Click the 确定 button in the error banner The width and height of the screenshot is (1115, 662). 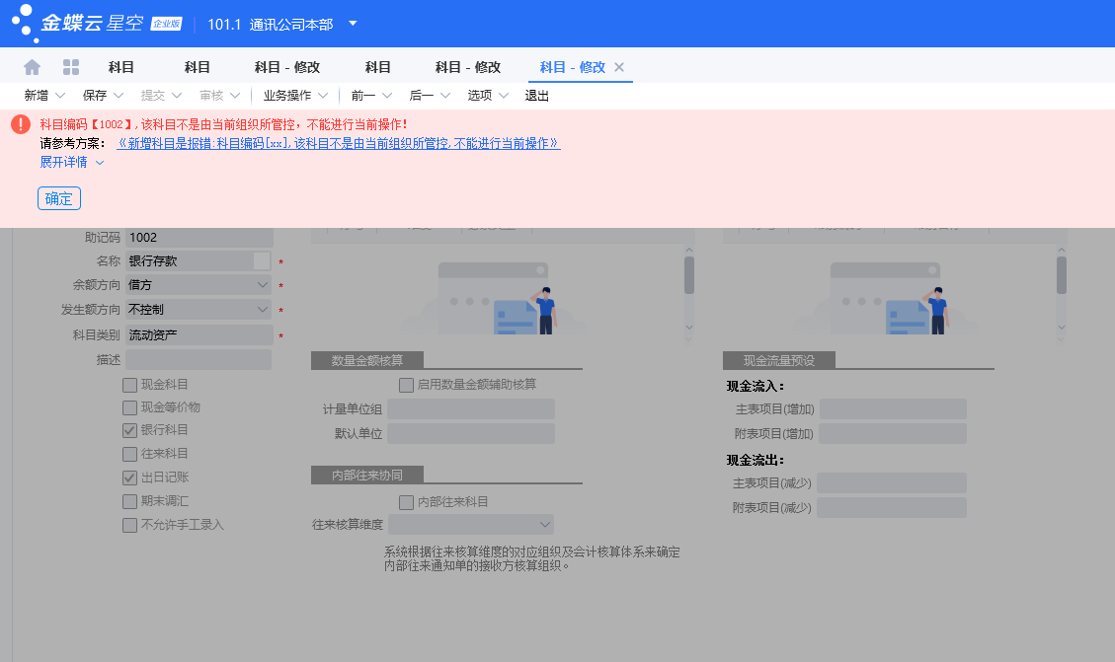point(58,197)
